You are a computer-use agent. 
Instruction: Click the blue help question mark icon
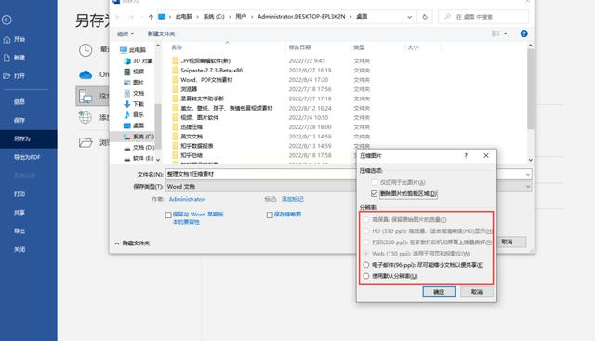point(523,33)
